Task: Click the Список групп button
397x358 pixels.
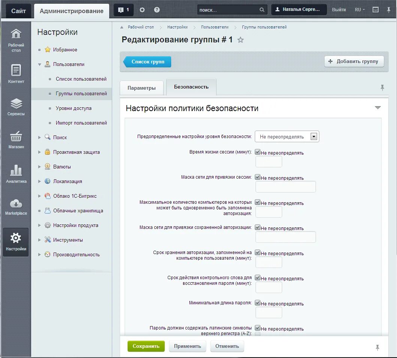Action: point(147,62)
